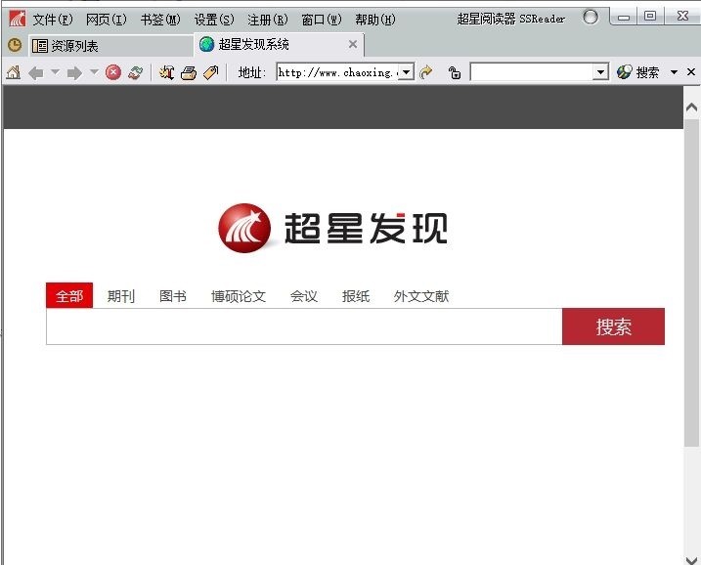Click the scrollbar up arrow
This screenshot has height=565, width=701.
(691, 107)
